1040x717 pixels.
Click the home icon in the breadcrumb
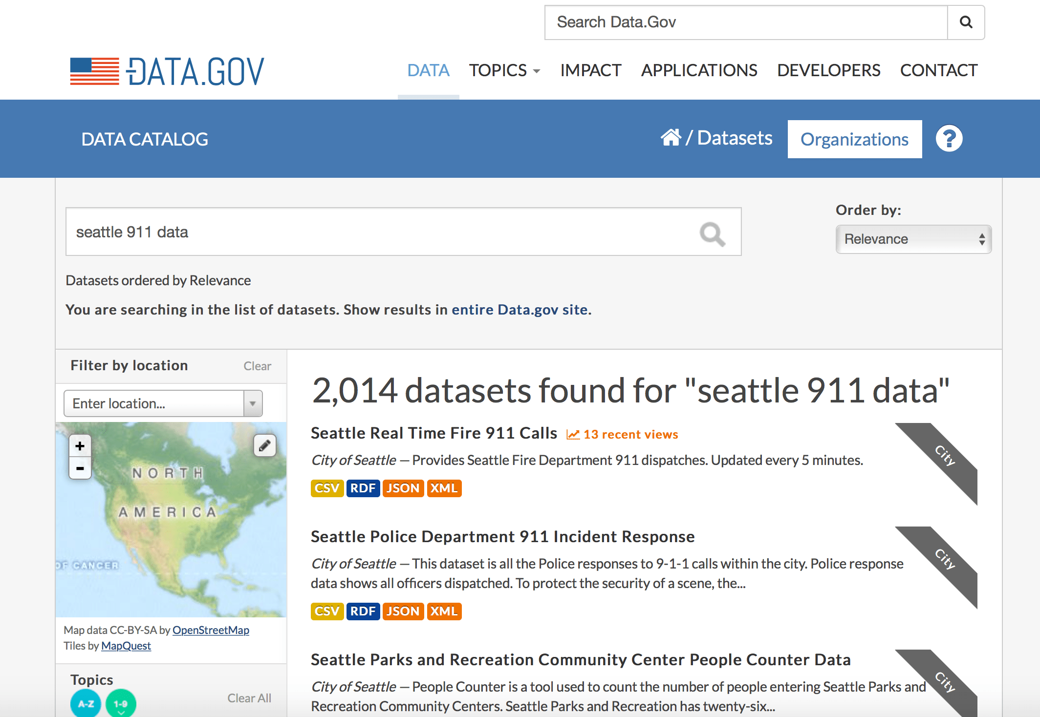coord(671,138)
